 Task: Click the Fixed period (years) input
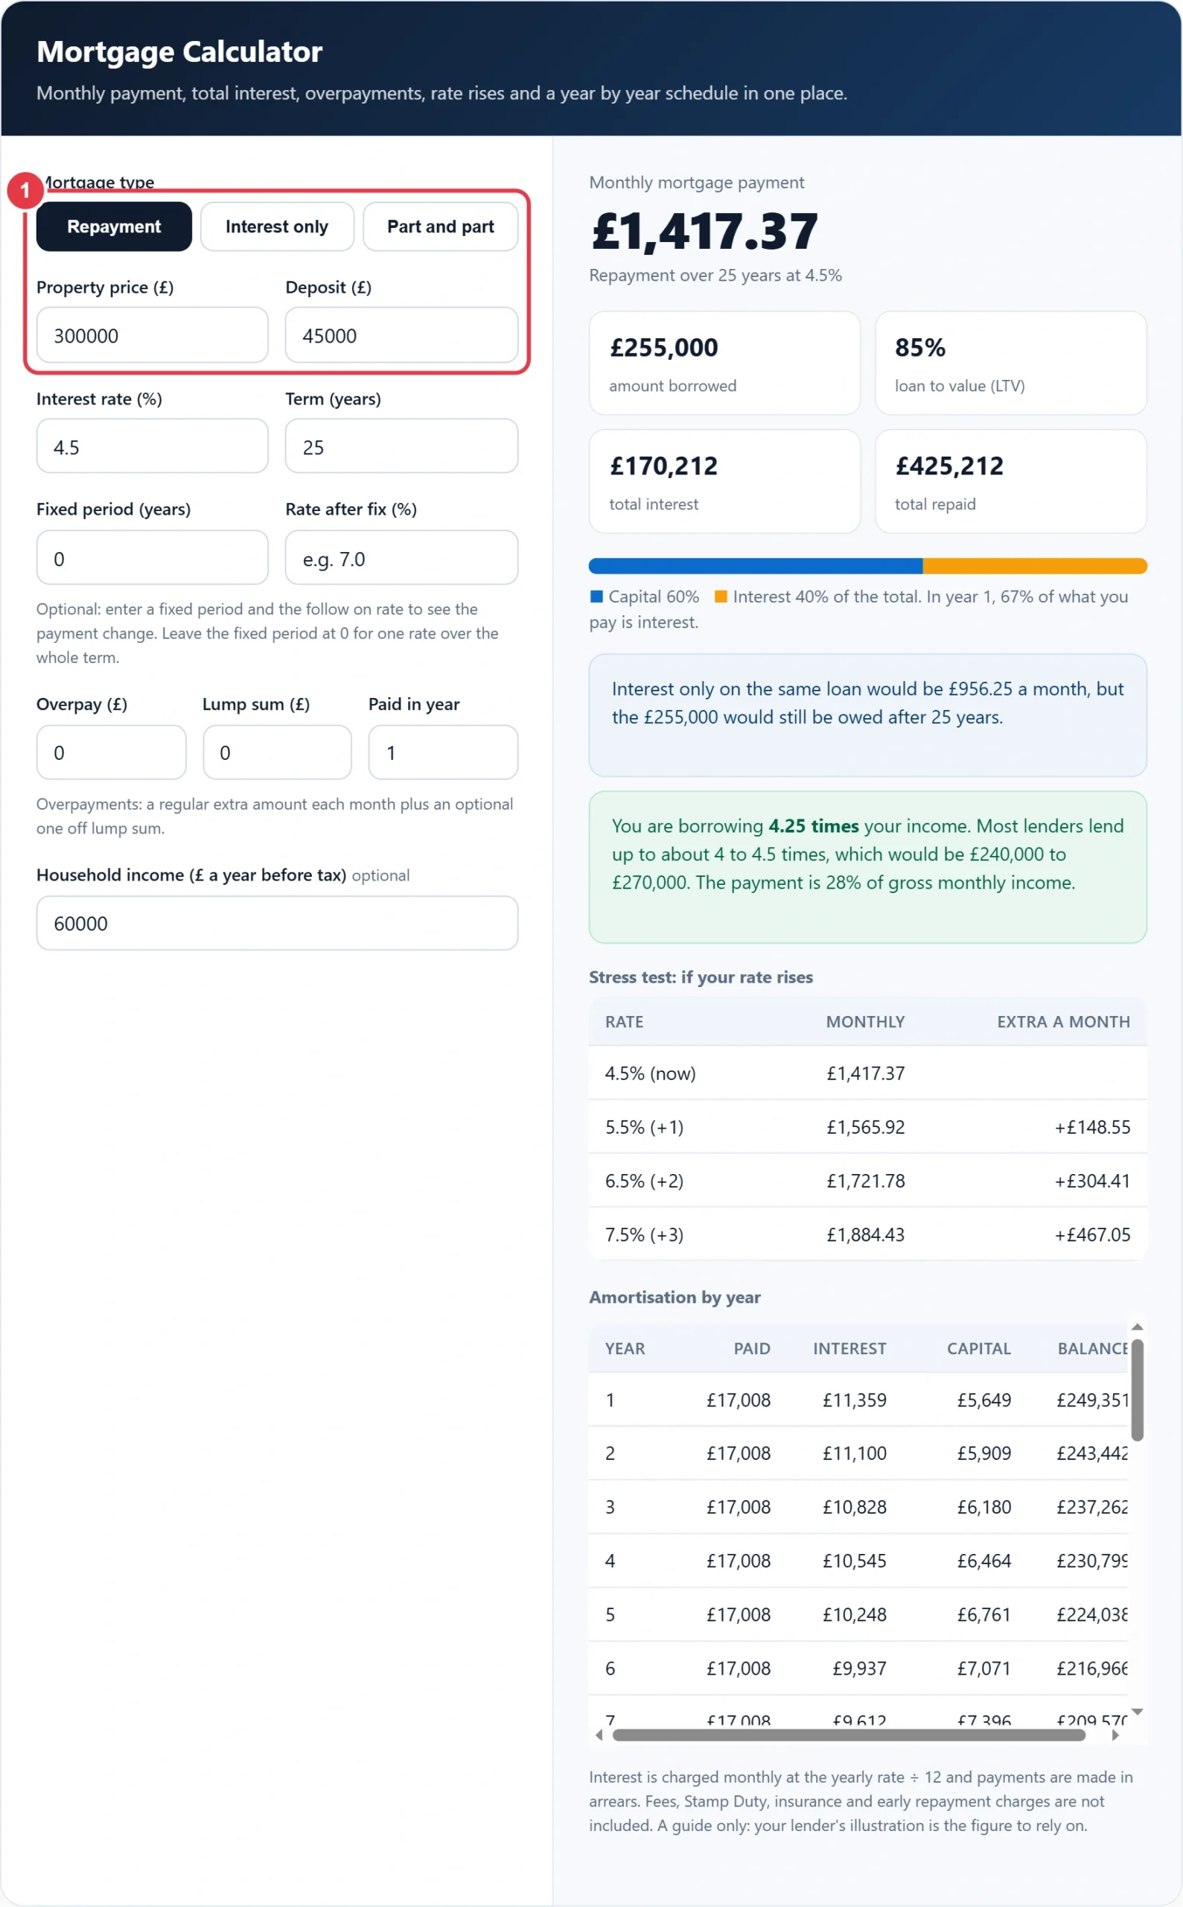point(153,558)
